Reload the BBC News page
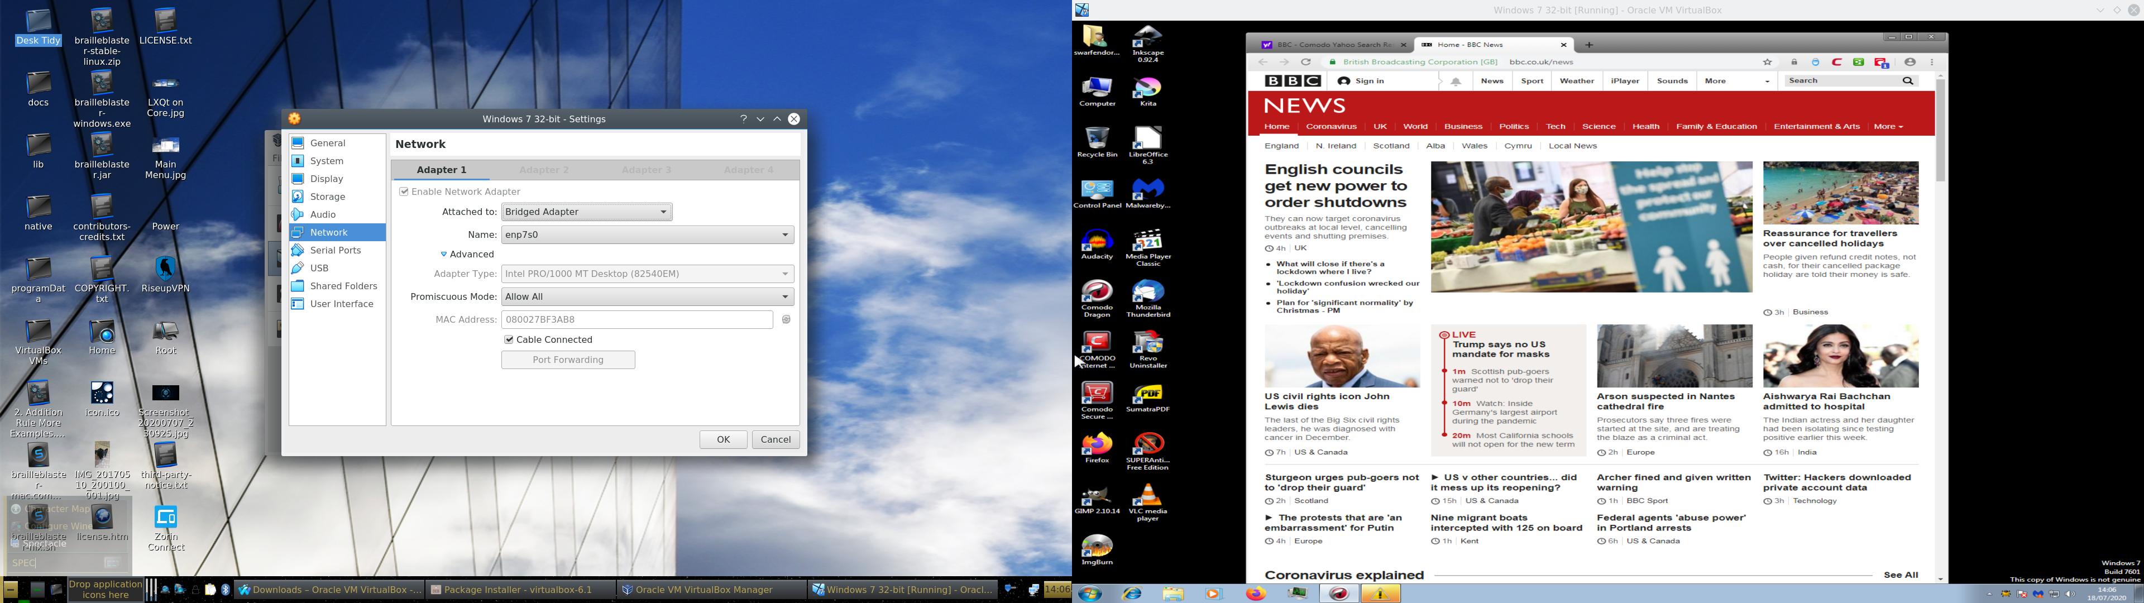 point(1306,63)
